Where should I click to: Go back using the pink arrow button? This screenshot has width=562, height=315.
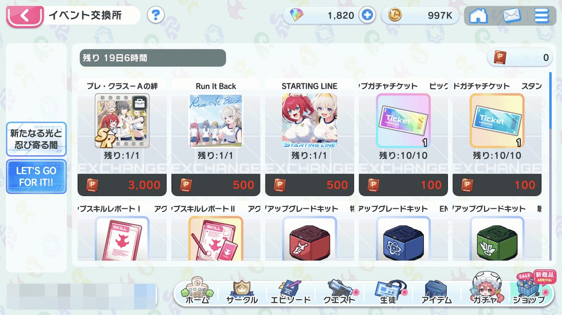pos(25,17)
